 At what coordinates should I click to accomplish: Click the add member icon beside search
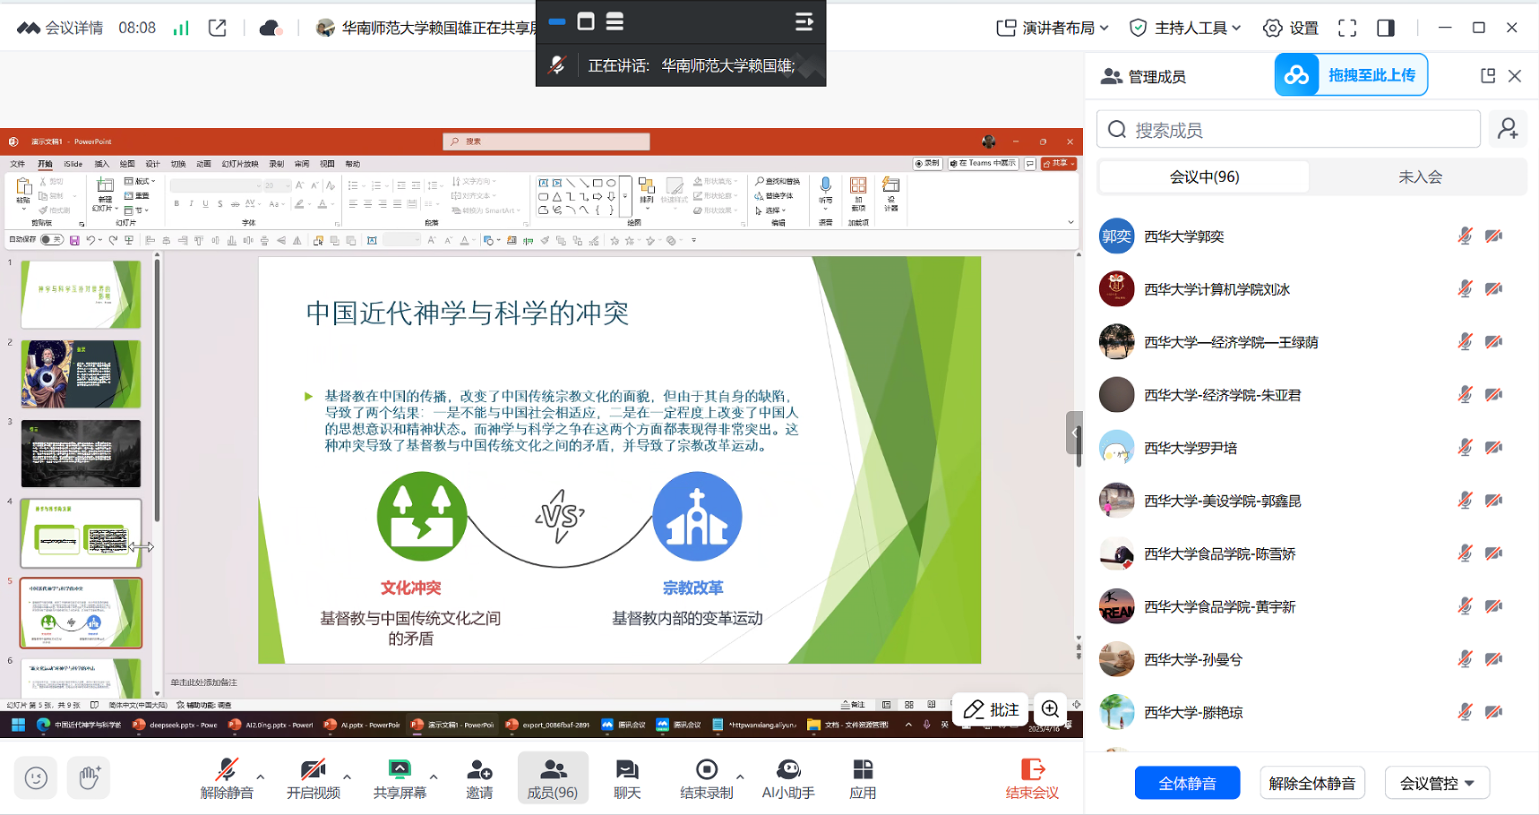click(1508, 130)
